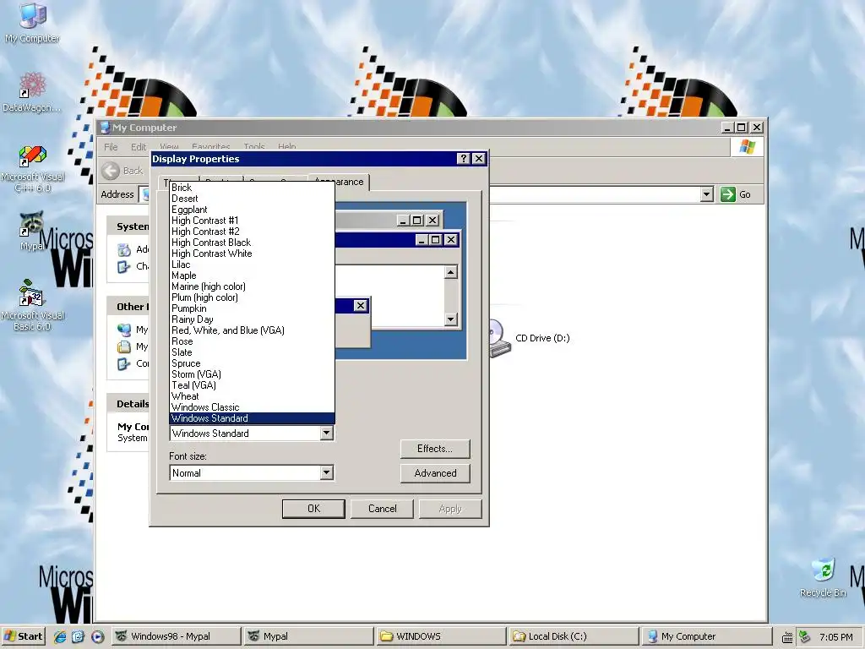The height and width of the screenshot is (649, 865).
Task: Select Spruce color scheme
Action: (252, 363)
